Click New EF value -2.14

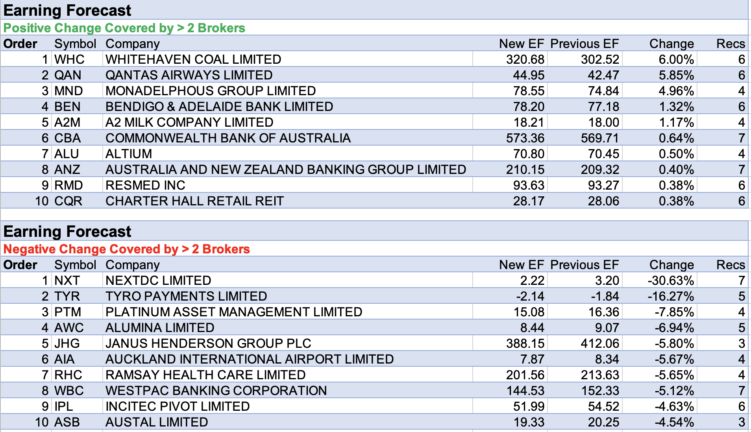pos(530,296)
